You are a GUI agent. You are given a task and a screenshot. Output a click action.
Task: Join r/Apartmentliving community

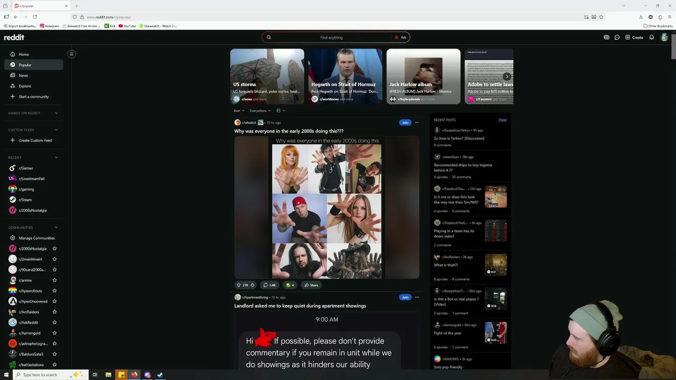coord(405,297)
